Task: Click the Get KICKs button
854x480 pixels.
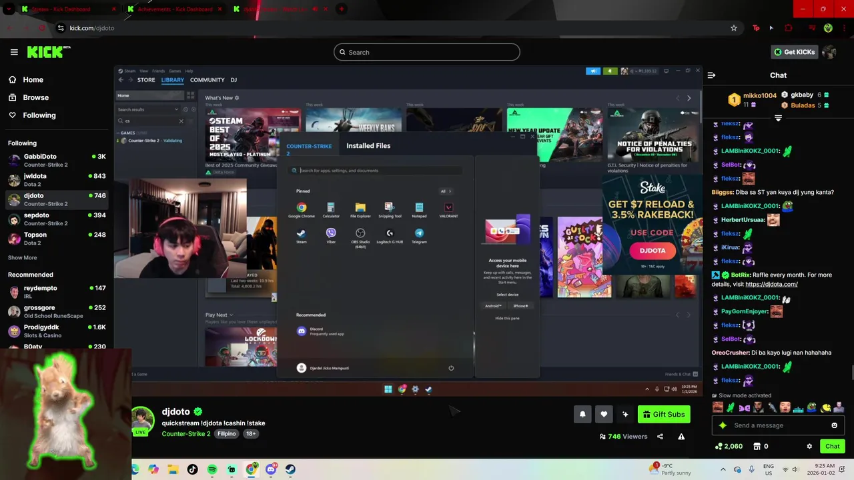Action: pos(794,52)
